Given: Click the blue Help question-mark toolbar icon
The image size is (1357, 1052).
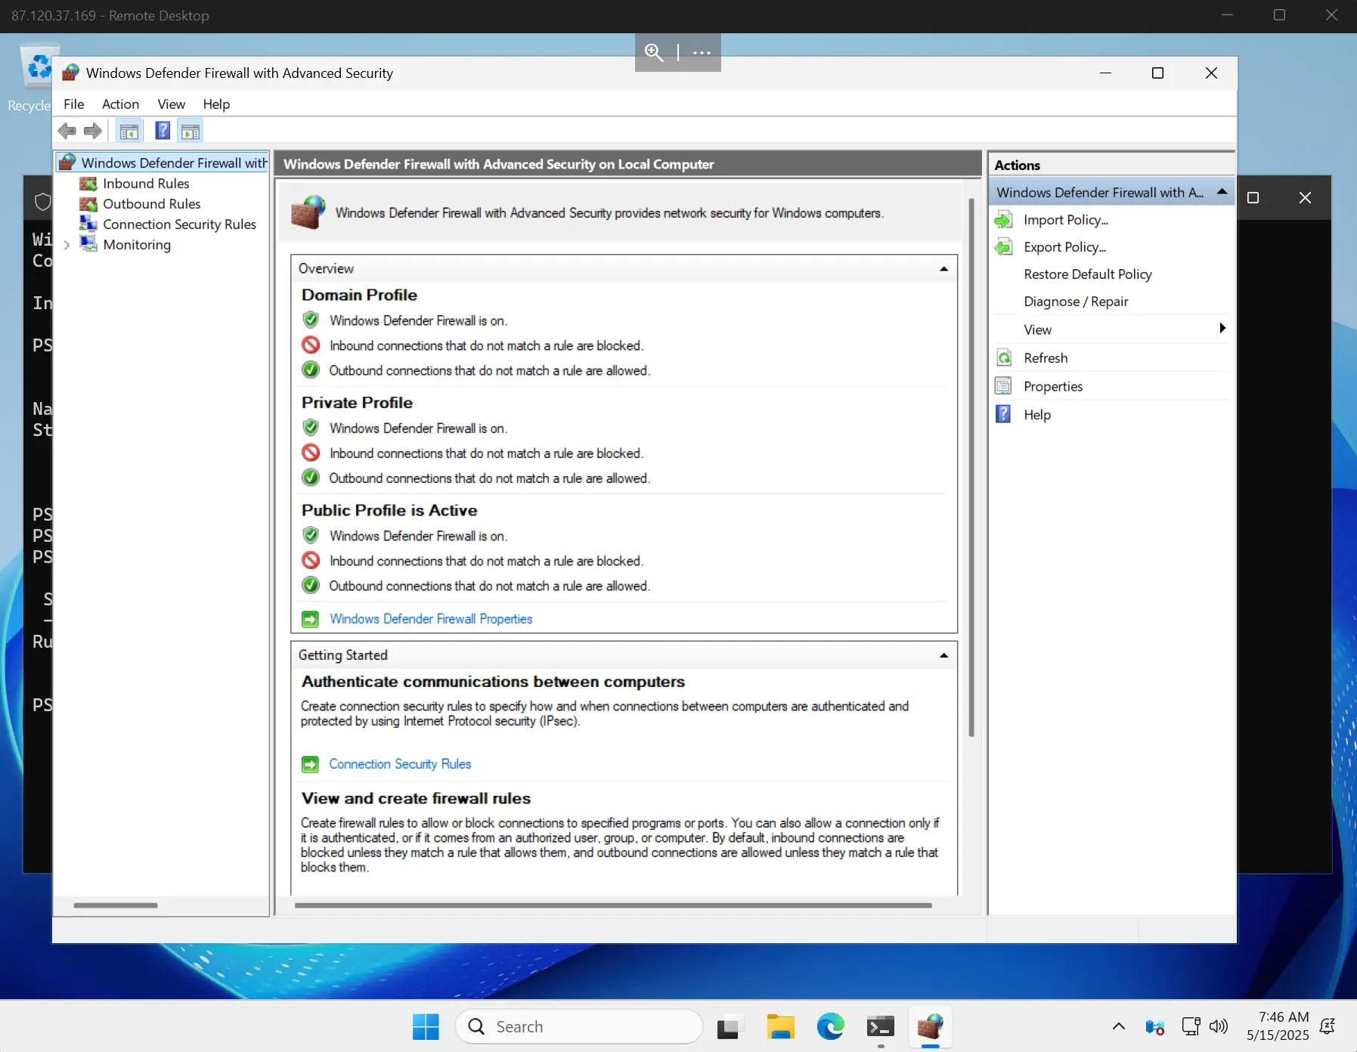Looking at the screenshot, I should click(x=163, y=131).
